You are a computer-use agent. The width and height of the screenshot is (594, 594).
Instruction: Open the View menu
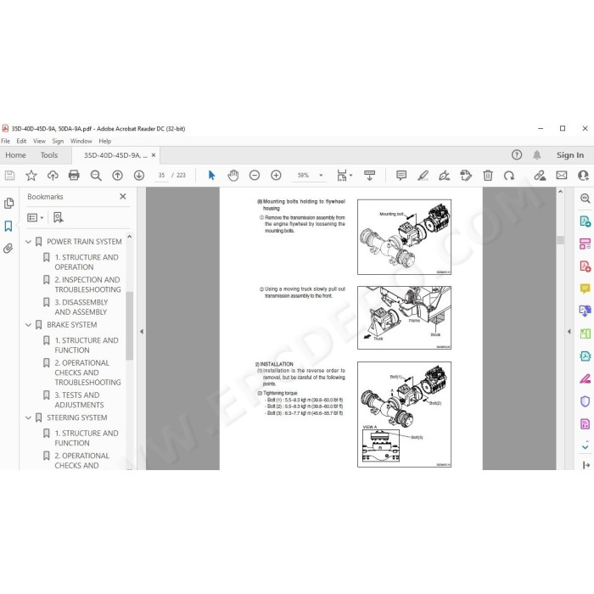[x=39, y=141]
